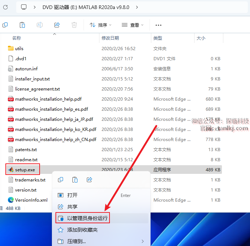Expand chevron after MATLAB R2020a path
This screenshot has height=246, width=250.
tap(137, 7)
